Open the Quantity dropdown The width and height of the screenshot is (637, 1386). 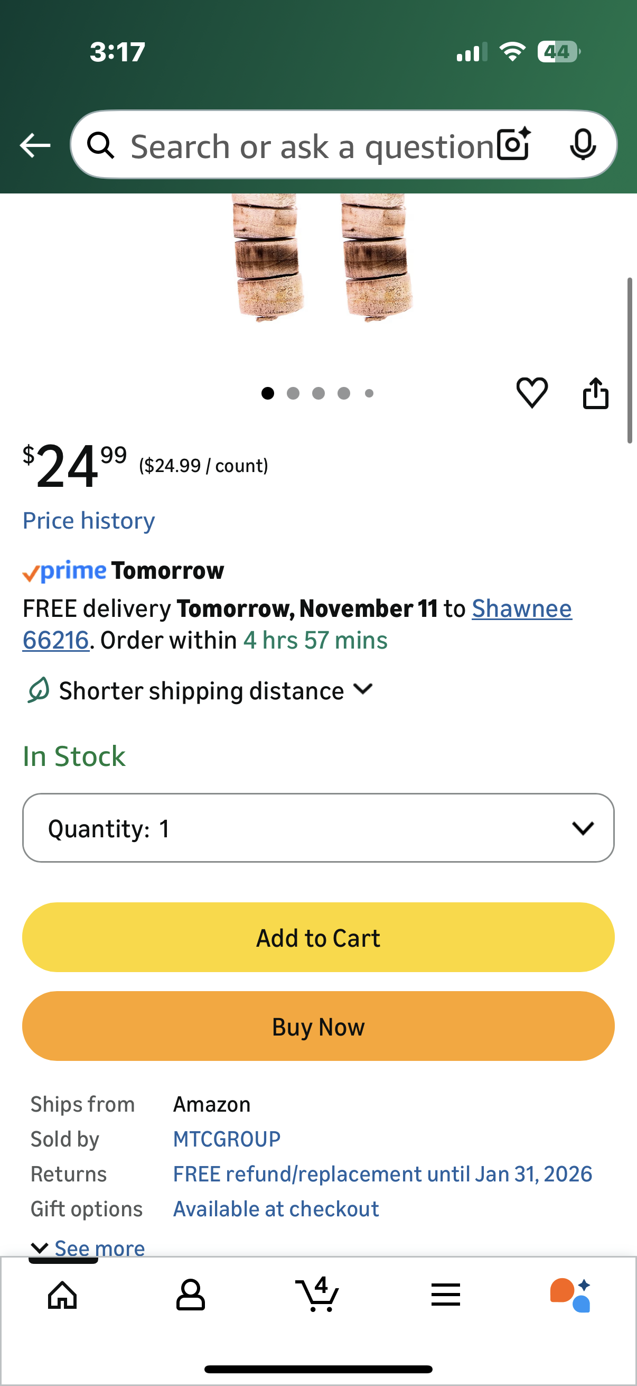[318, 827]
